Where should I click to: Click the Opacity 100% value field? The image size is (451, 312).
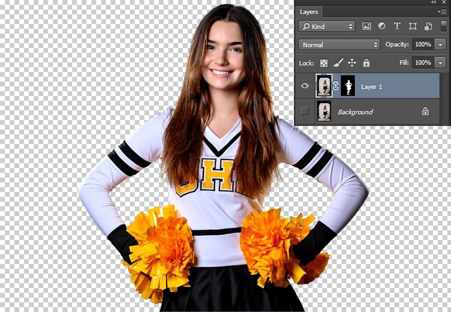tap(423, 44)
